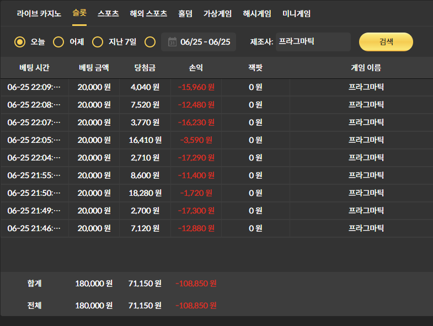This screenshot has width=433, height=326.
Task: Open the 해외 스포츠 tab
Action: pos(148,14)
